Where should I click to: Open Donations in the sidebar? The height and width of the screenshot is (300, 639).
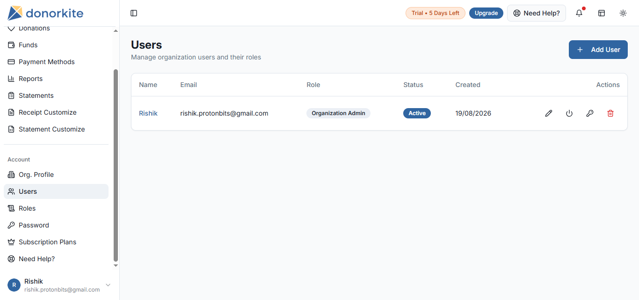(x=56, y=29)
